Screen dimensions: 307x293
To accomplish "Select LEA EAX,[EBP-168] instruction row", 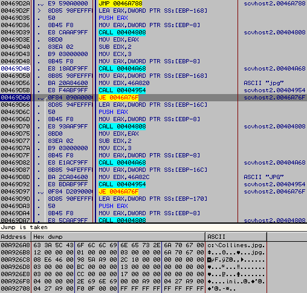I will point(153,11).
